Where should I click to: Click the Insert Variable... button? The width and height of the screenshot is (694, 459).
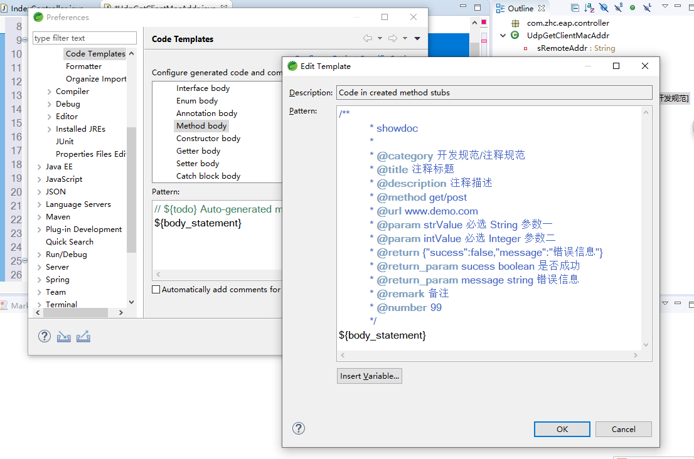pyautogui.click(x=369, y=376)
